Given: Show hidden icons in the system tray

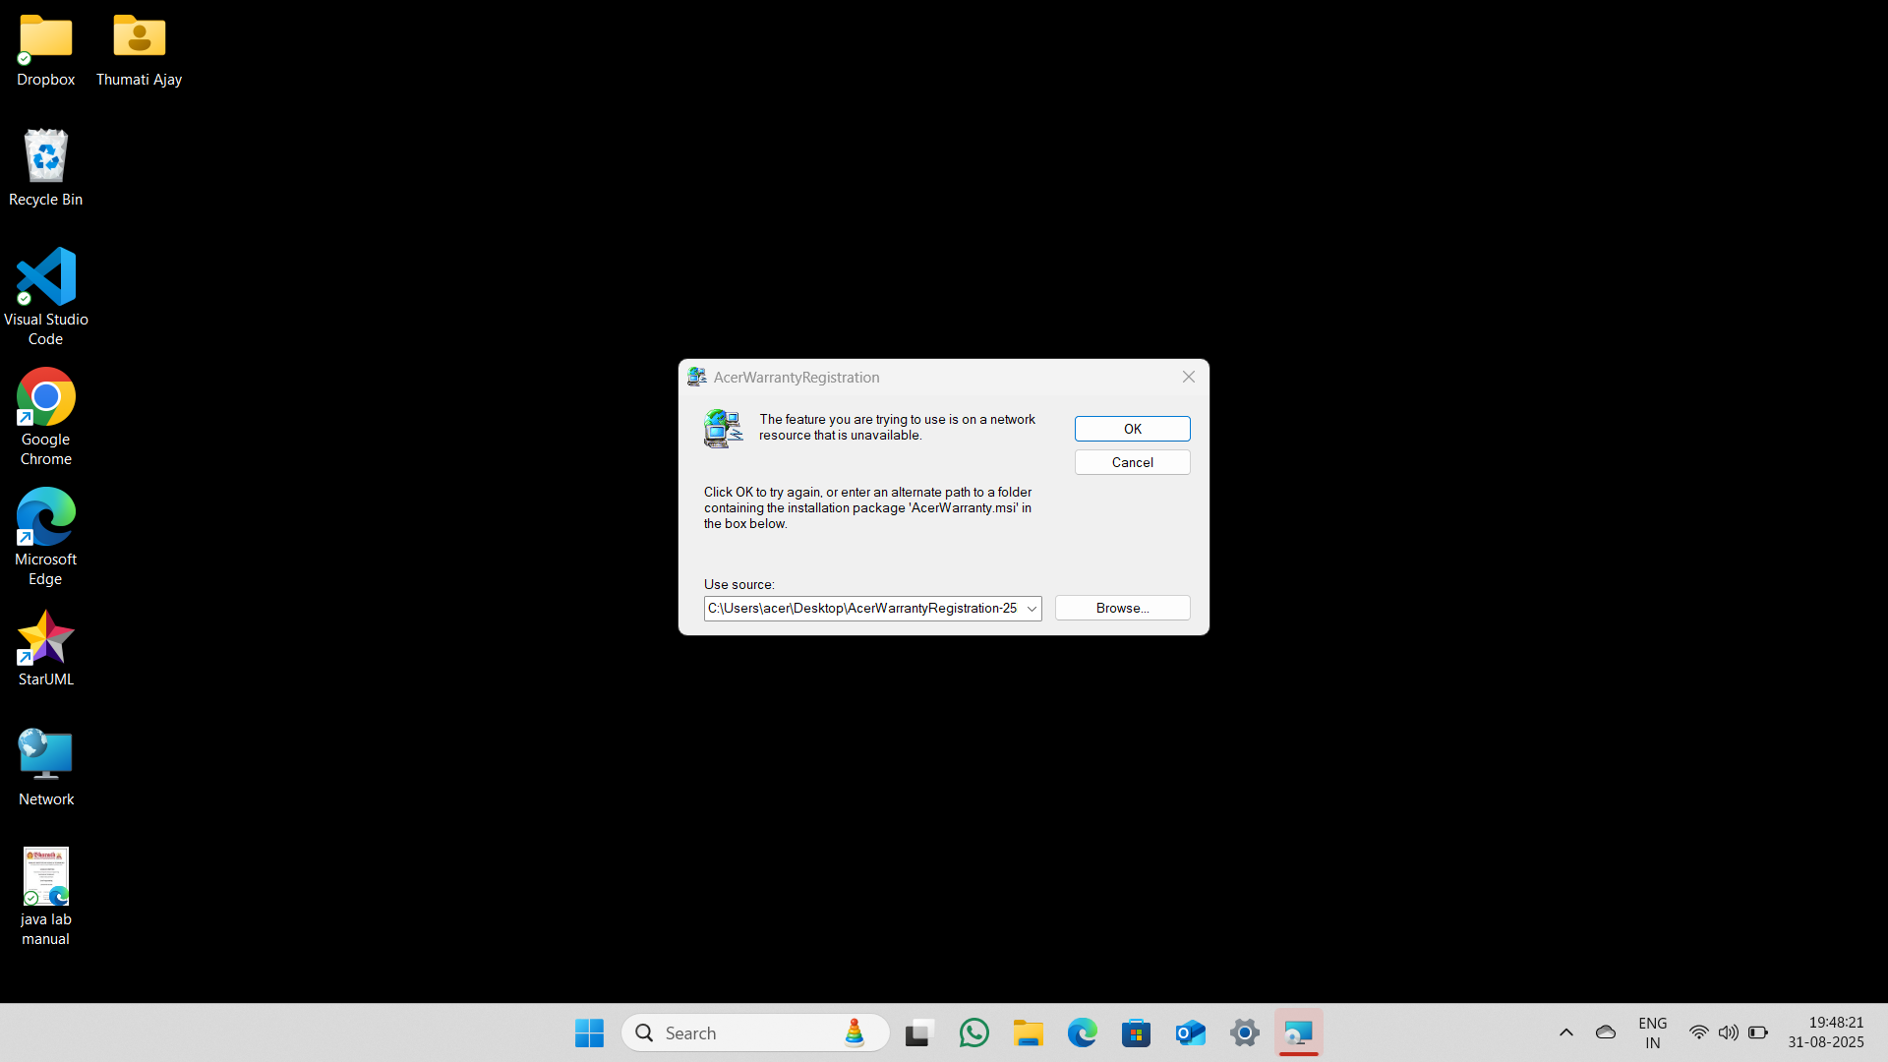Looking at the screenshot, I should (x=1566, y=1032).
